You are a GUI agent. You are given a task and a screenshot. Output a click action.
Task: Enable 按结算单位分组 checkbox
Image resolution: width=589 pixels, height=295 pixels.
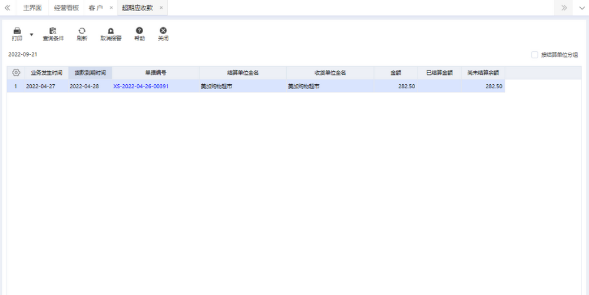(535, 55)
